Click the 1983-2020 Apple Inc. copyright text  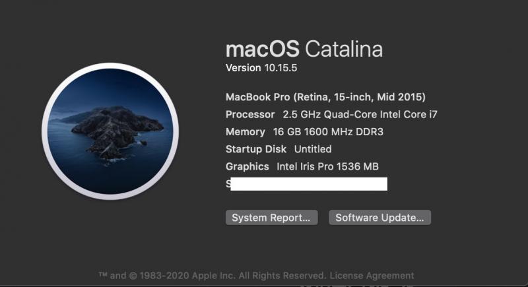187,276
